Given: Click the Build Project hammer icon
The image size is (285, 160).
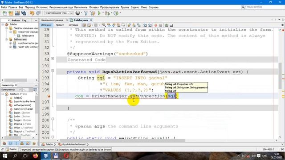Looking at the screenshot, I should (x=86, y=13).
